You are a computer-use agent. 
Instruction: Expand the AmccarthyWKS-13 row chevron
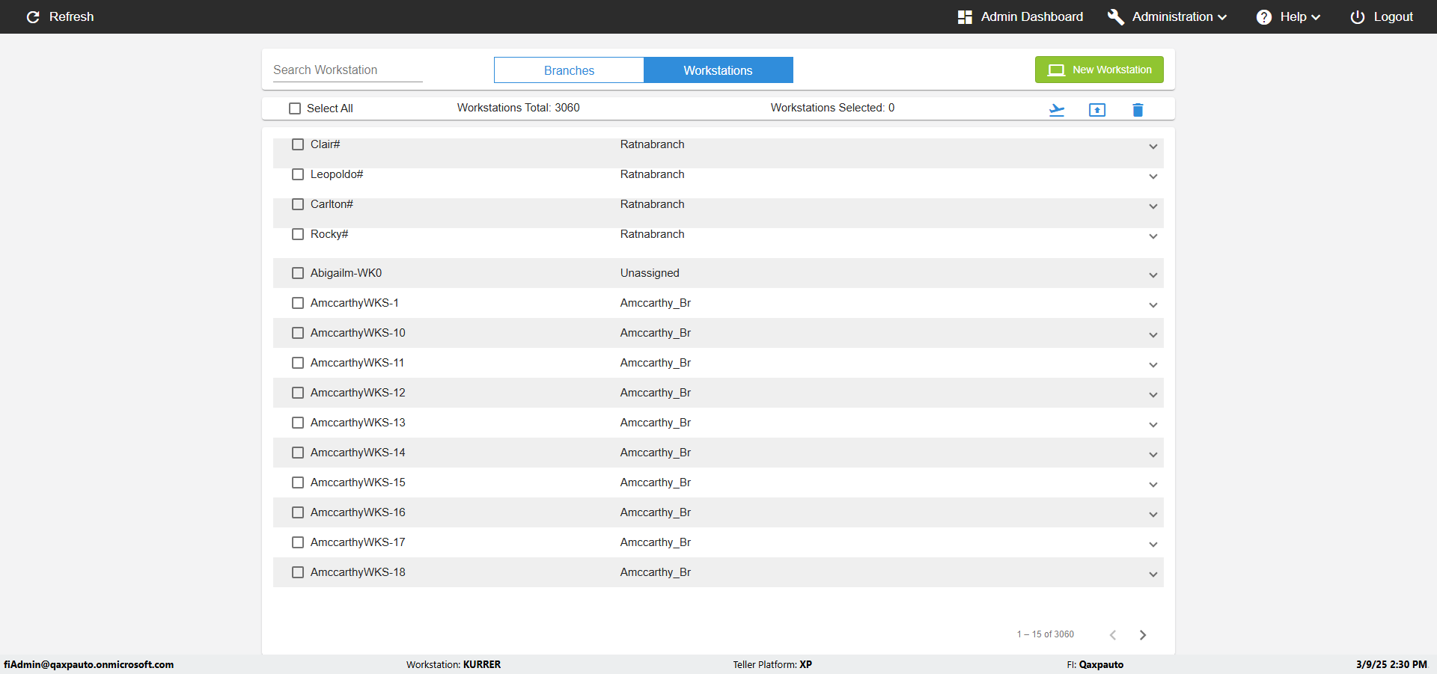pos(1153,425)
